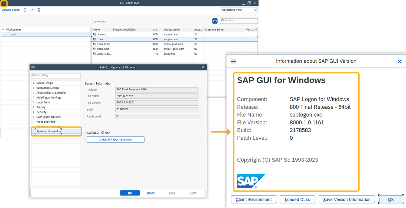Screen dimensions: 406x208
Task: Click the Find a setting search field
Action: (x=56, y=76)
